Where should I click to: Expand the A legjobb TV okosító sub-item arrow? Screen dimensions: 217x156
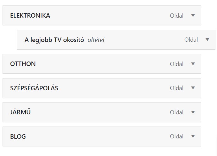click(x=207, y=40)
